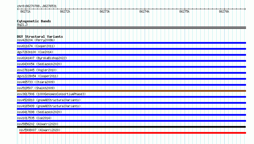This screenshot has height=144, width=254.
Task: Click the blue bar under dgv12228n54
Action: point(131,79)
